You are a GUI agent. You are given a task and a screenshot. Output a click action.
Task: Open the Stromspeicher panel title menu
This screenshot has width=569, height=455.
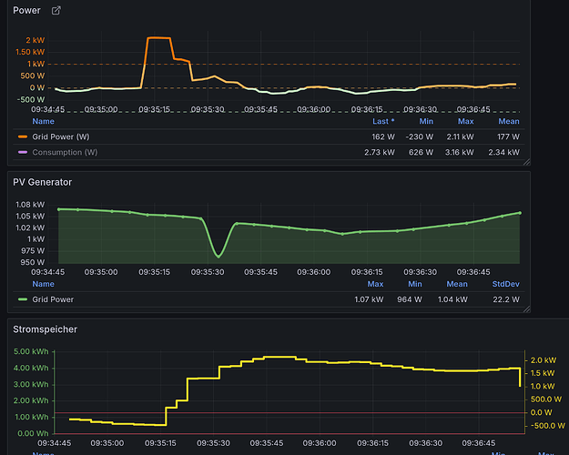45,328
